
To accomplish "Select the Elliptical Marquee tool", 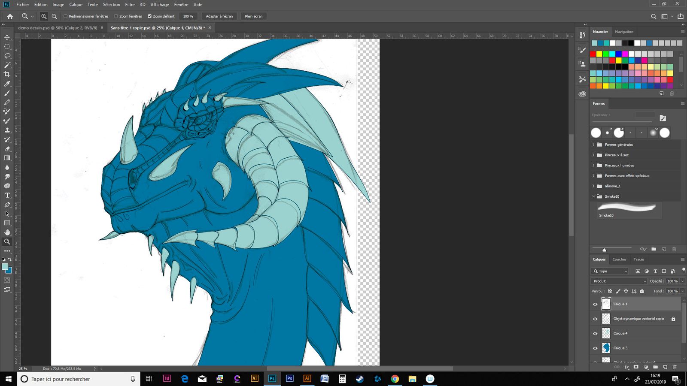I will pos(7,47).
